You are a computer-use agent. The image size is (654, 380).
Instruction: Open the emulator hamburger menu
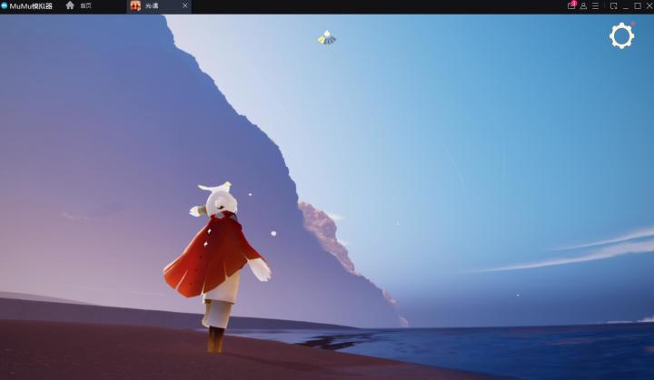595,5
